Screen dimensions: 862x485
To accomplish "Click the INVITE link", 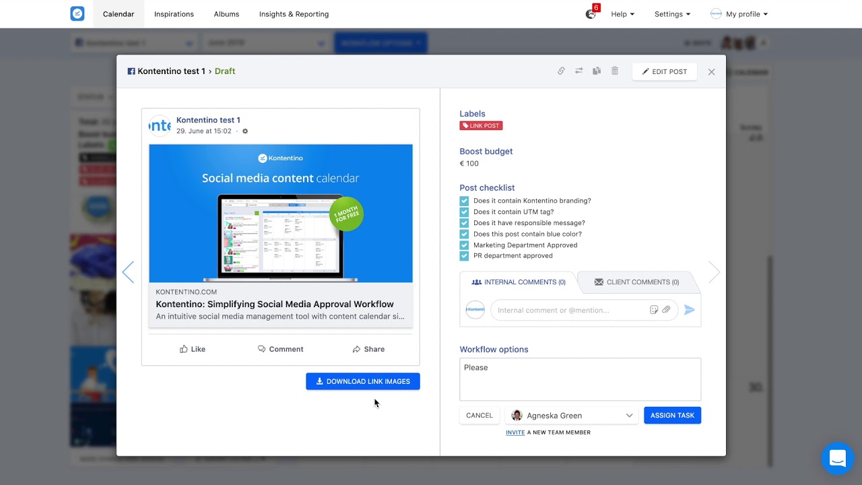I will point(515,432).
